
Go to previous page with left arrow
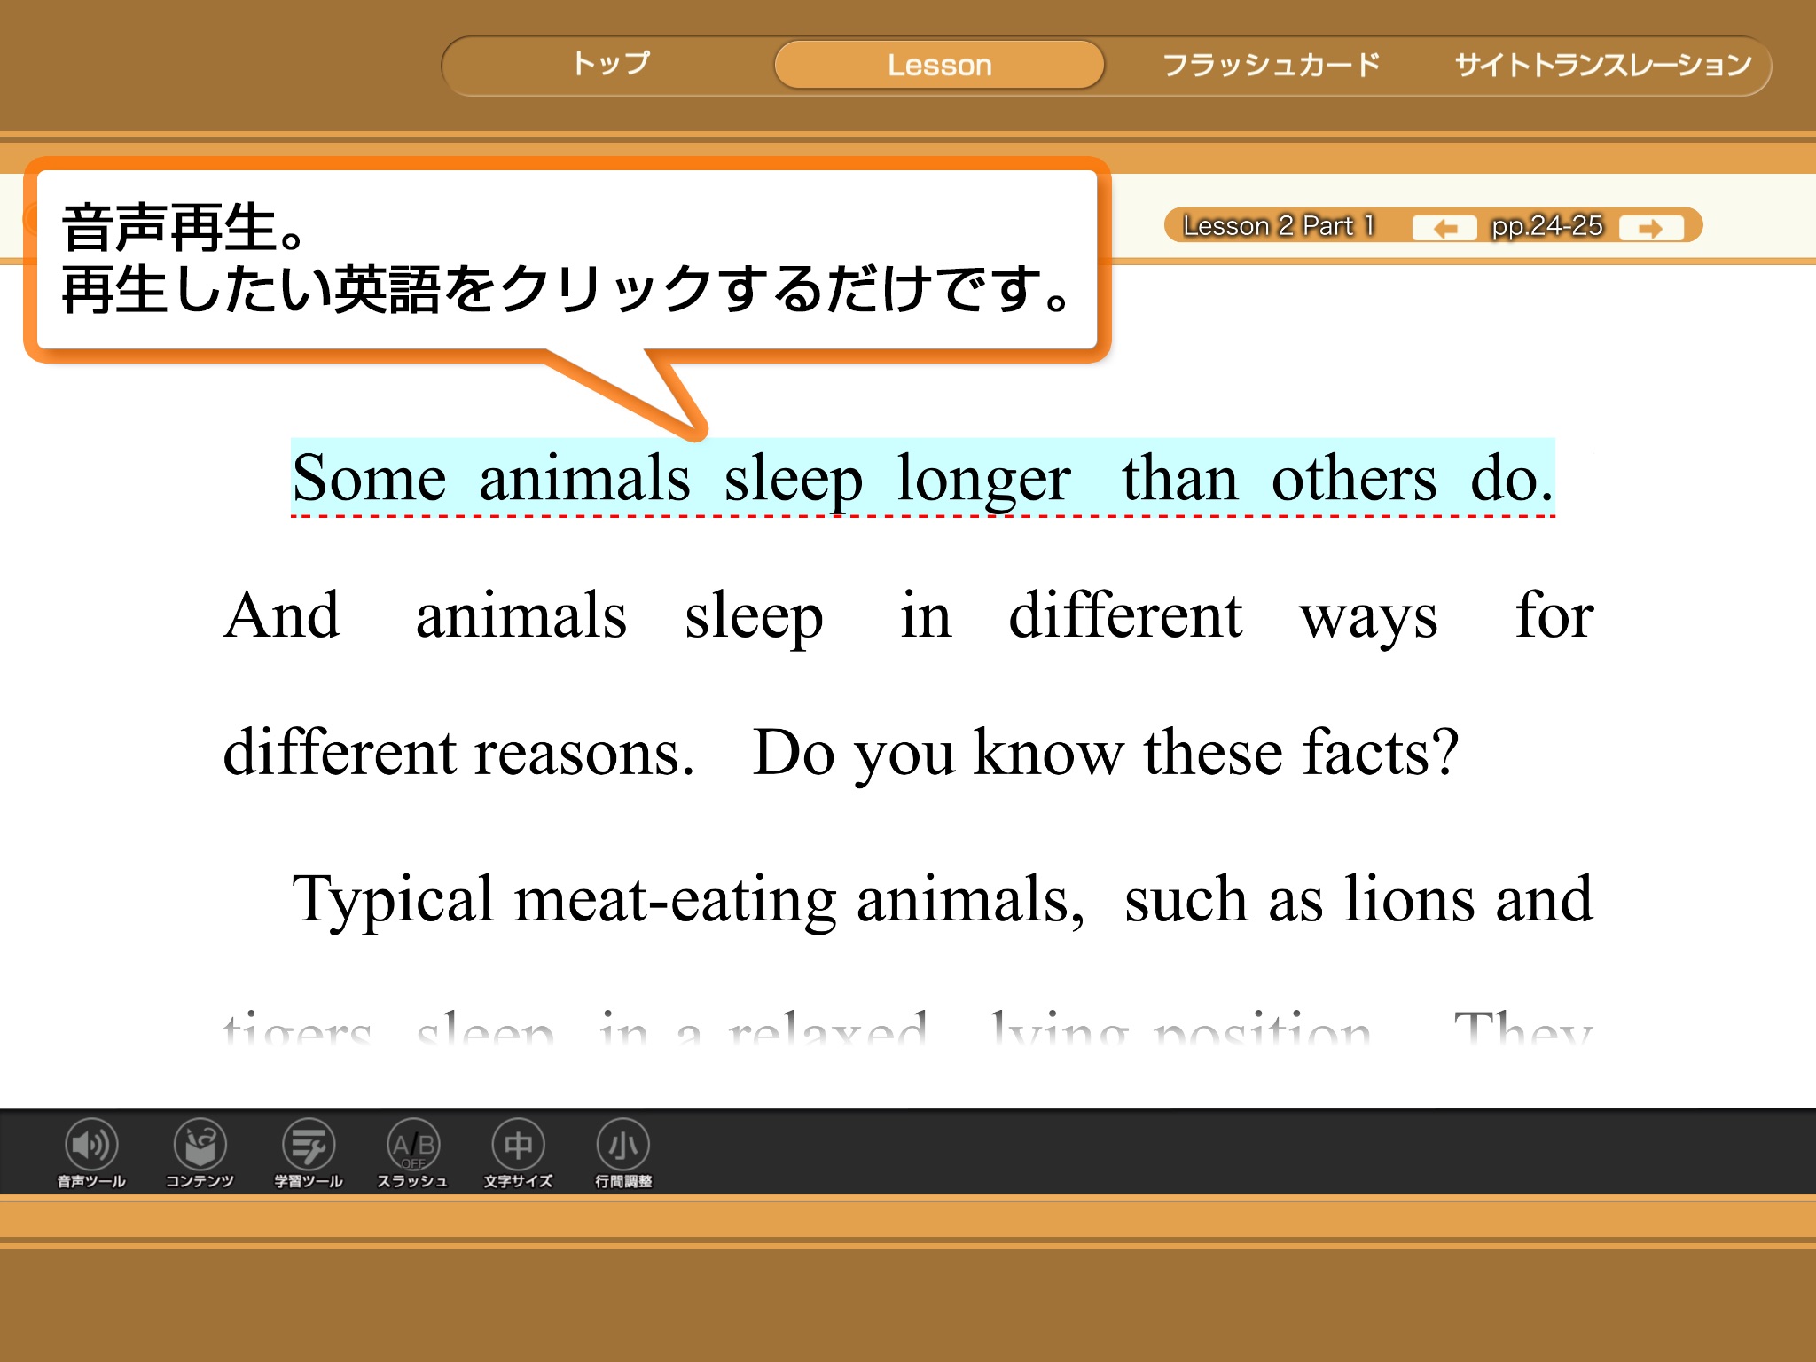point(1444,228)
